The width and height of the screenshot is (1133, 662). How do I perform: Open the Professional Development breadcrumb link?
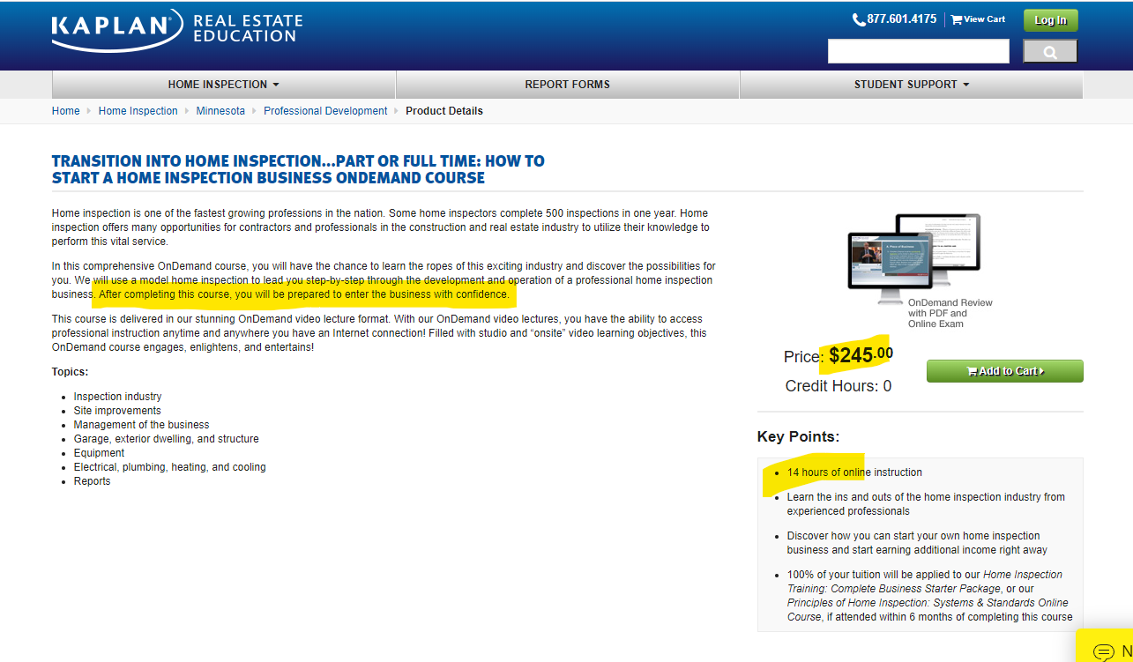point(325,111)
